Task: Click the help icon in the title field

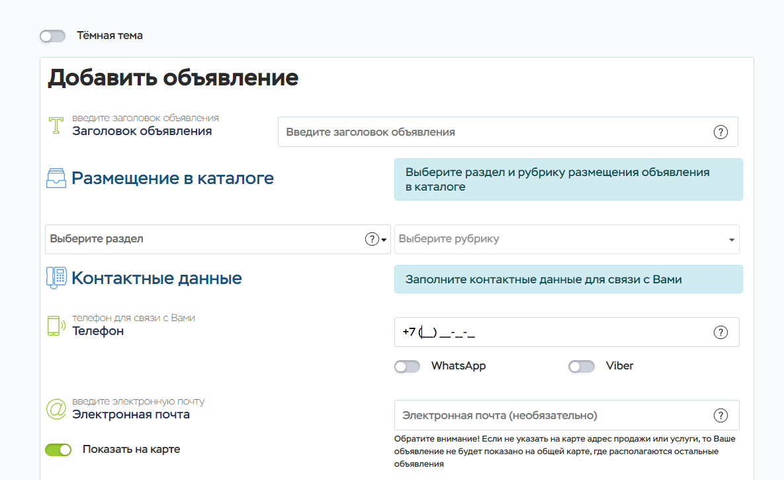Action: pos(720,132)
